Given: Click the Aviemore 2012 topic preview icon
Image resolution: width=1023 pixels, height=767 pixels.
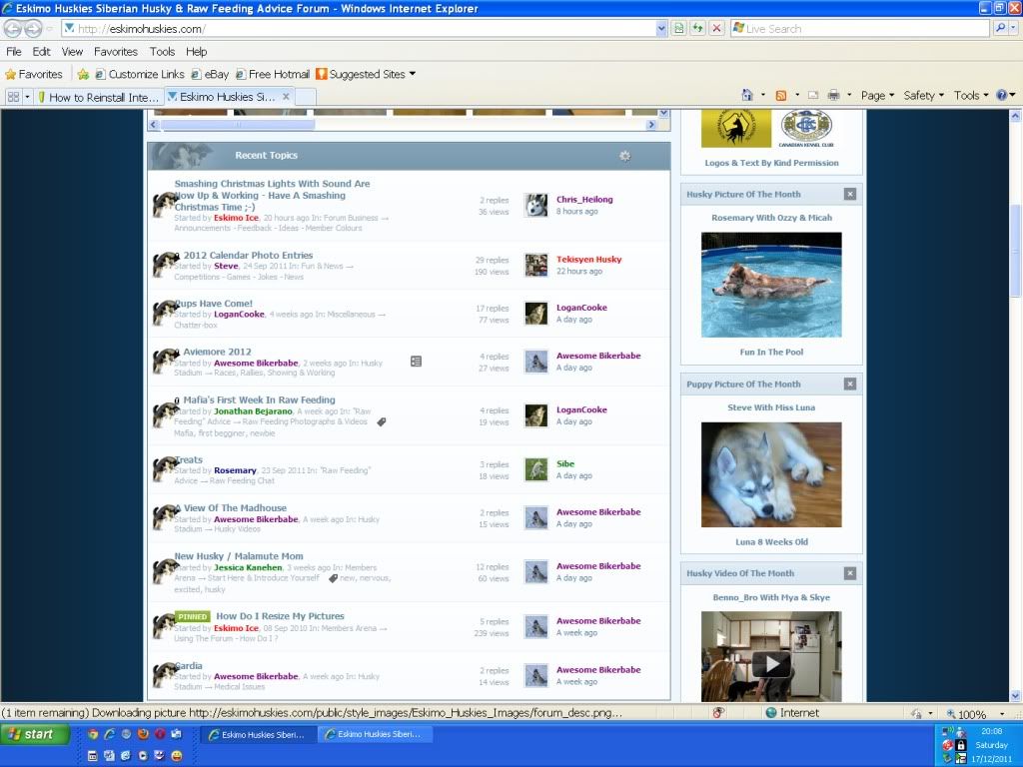Looking at the screenshot, I should tap(416, 361).
